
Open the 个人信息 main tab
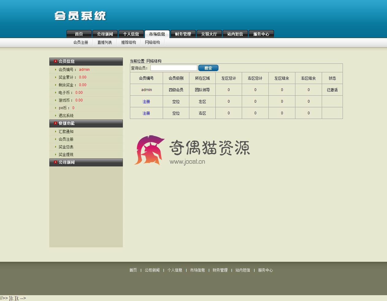tap(131, 34)
